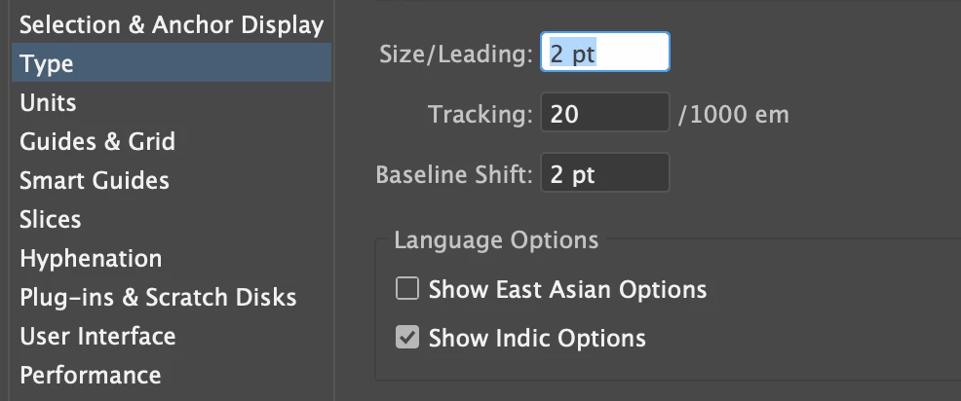Image resolution: width=961 pixels, height=401 pixels.
Task: Select Slices in the preferences list
Action: click(51, 219)
